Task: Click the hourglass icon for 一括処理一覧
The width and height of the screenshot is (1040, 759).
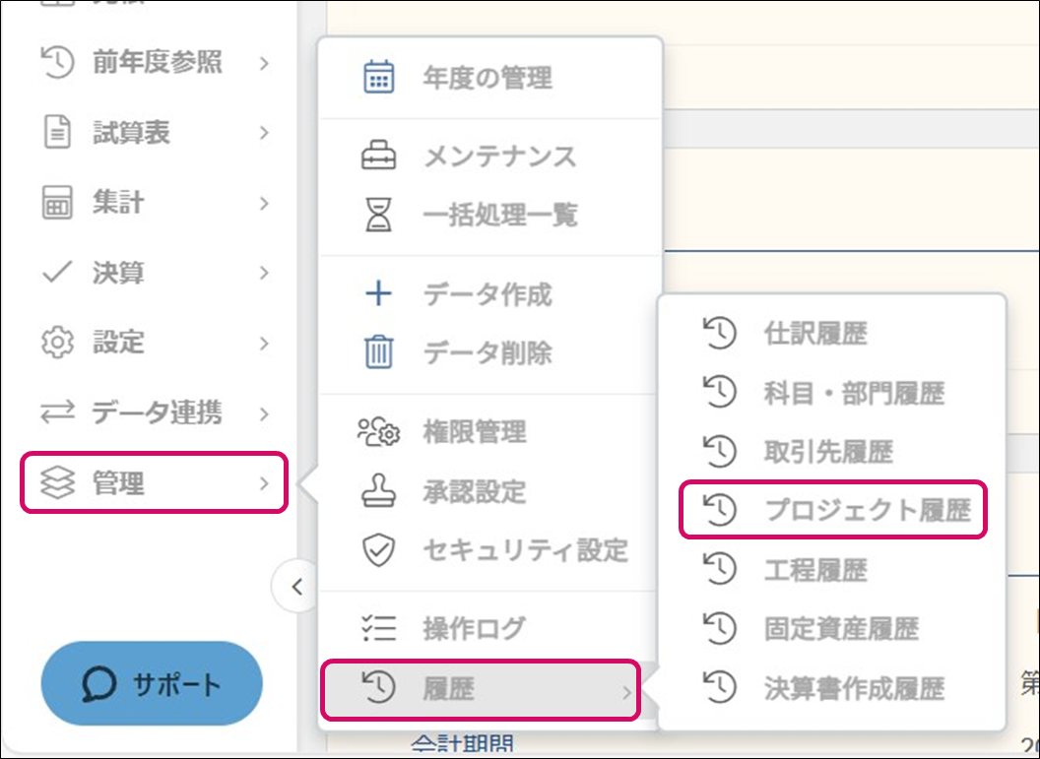Action: pos(379,215)
